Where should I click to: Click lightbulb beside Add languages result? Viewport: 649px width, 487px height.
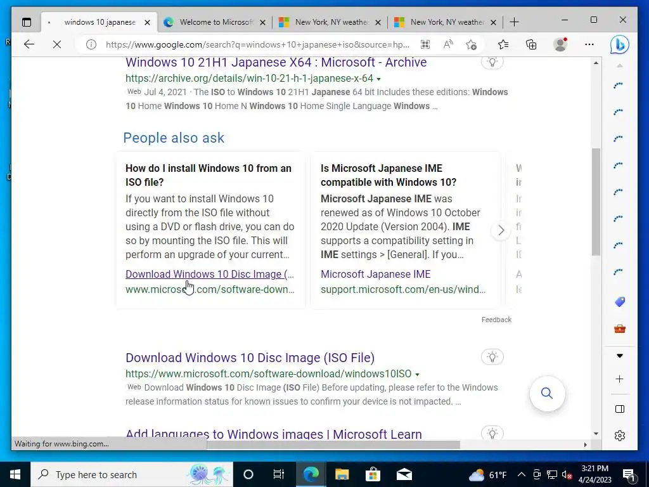(492, 433)
